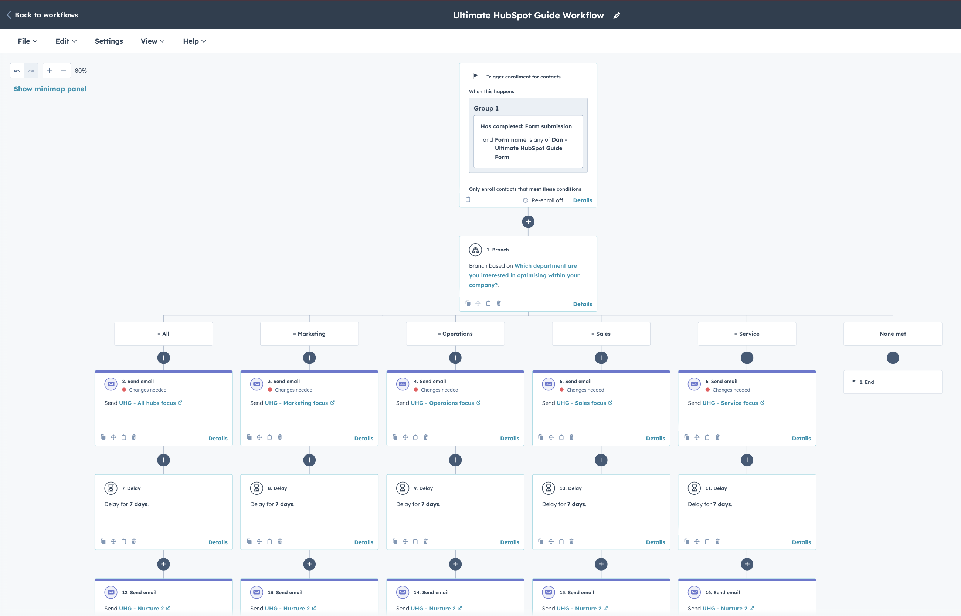
Task: Click the trash icon under step 11 Delay
Action: 717,541
